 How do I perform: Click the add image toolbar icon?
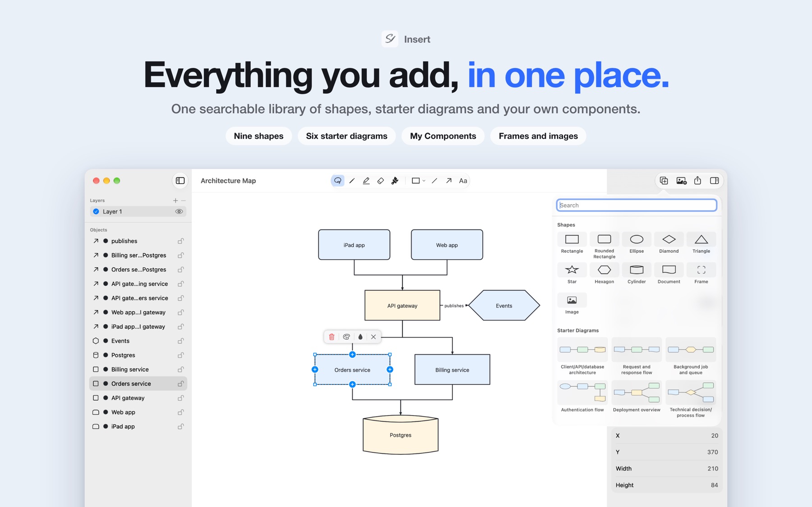[x=681, y=181]
